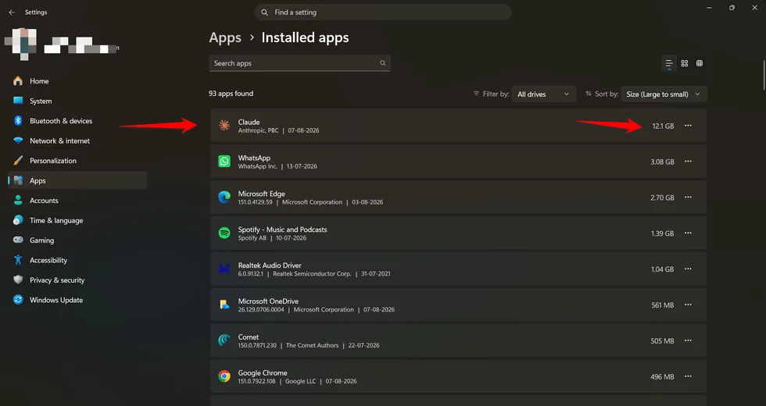Click the 12.1 GB size value
This screenshot has width=766, height=406.
[x=663, y=126]
